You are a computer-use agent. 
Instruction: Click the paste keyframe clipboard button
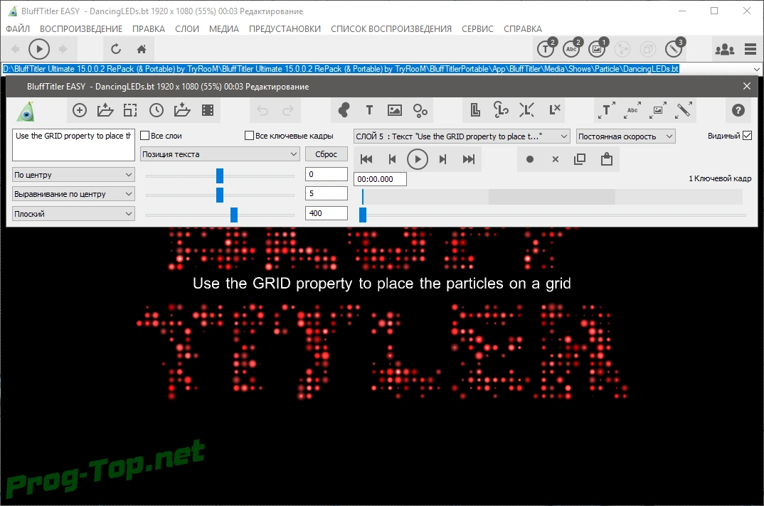607,158
